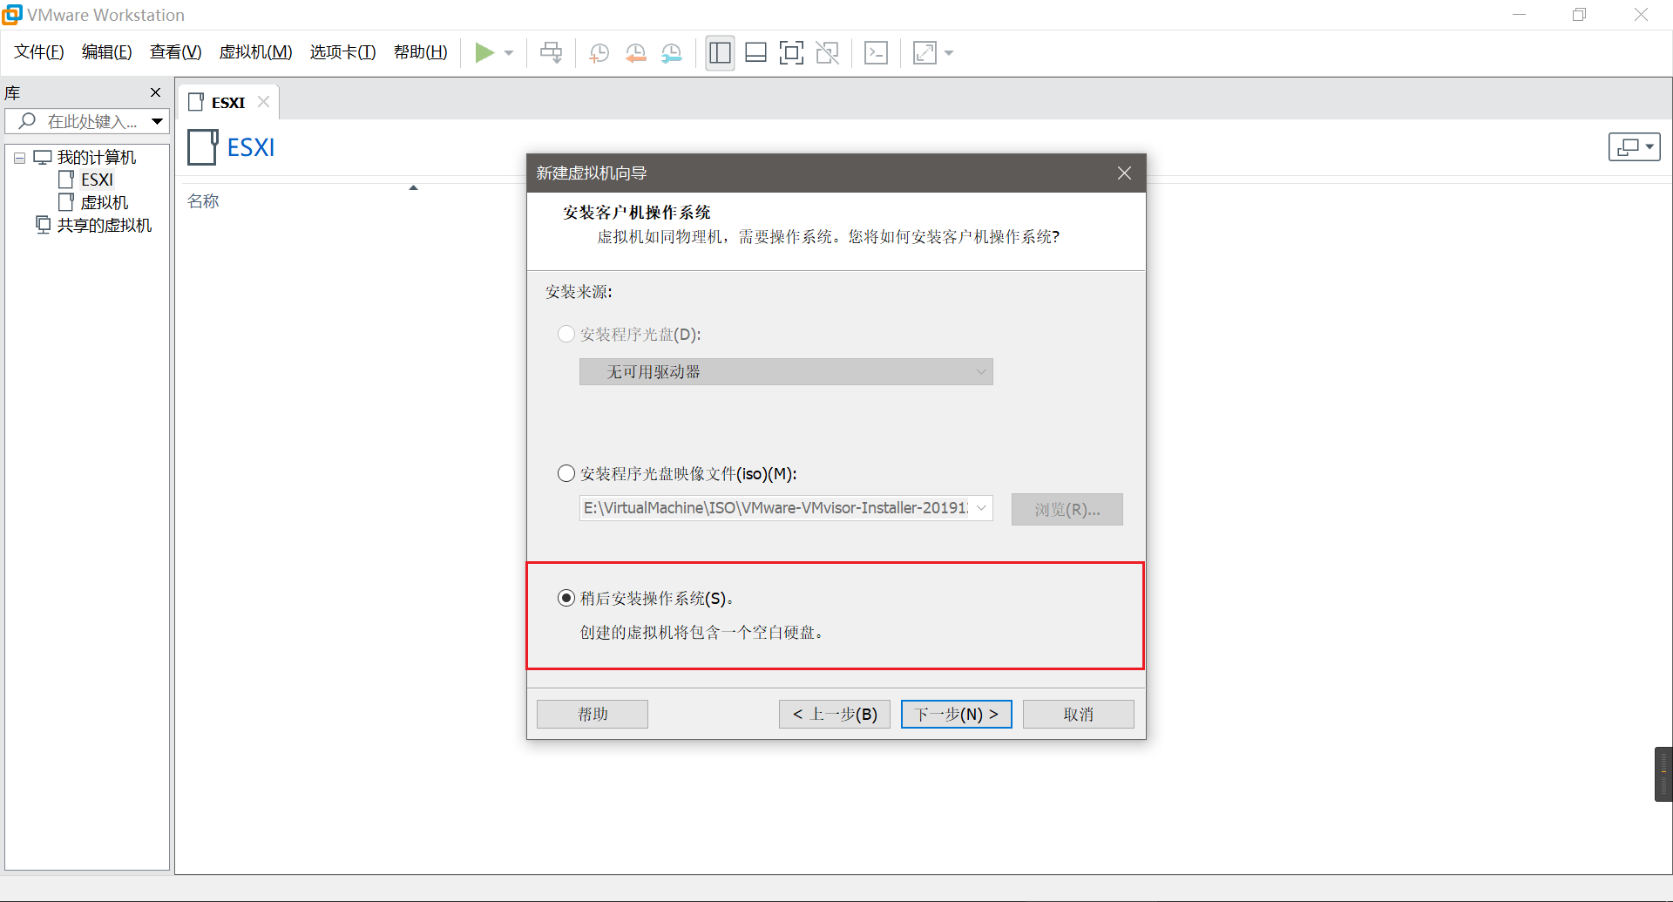
Task: Click the dark handle on right edge
Action: 1663,774
